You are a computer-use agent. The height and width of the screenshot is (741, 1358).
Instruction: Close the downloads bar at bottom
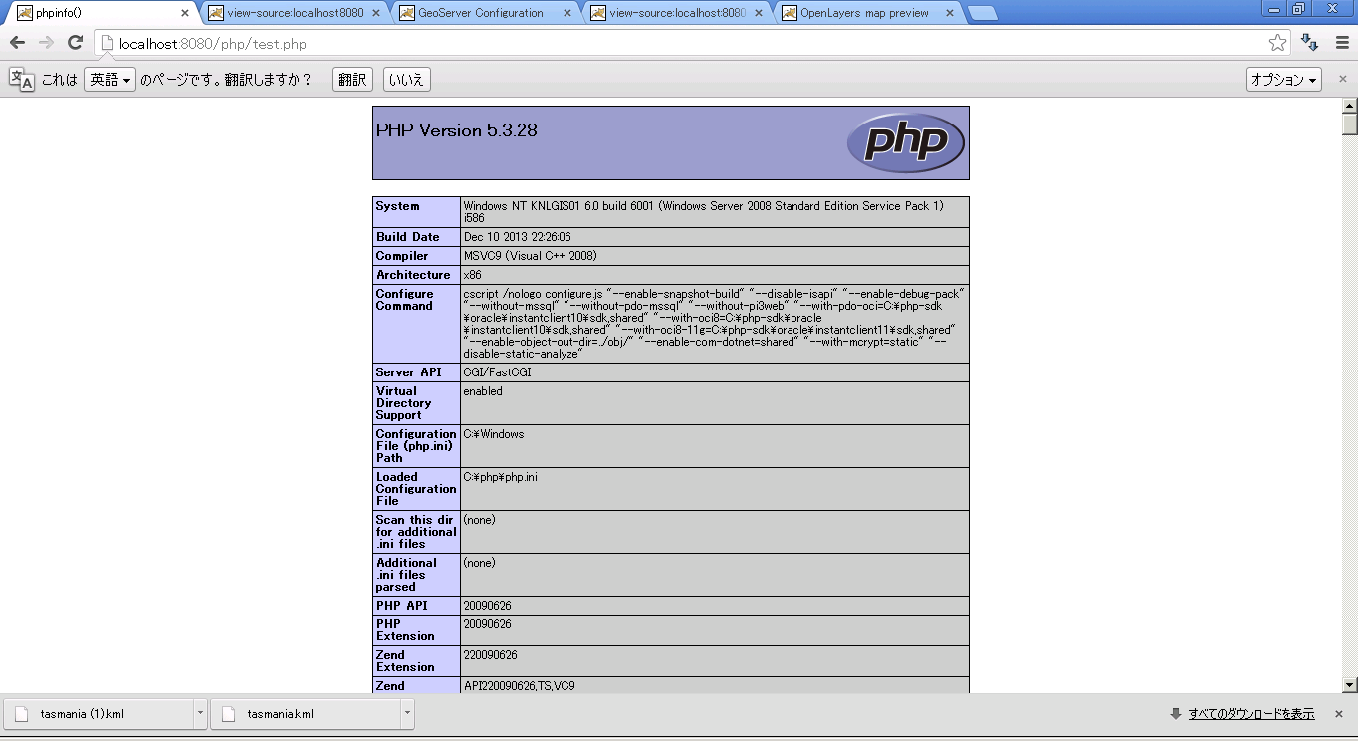click(x=1339, y=714)
